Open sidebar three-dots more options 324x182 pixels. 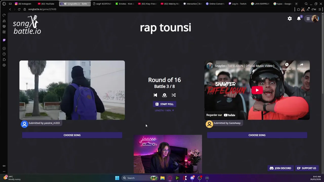point(4,171)
